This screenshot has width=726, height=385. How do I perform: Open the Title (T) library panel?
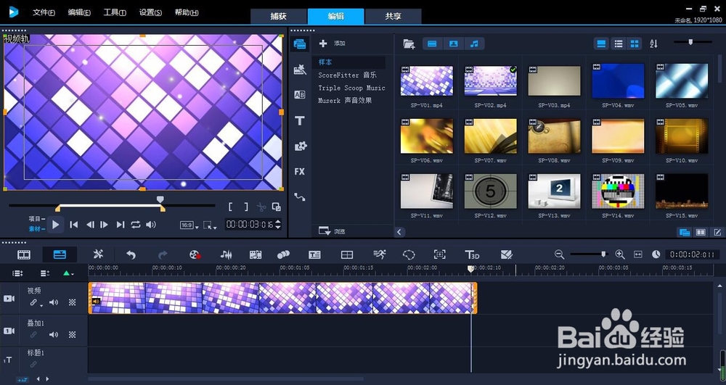pos(300,120)
